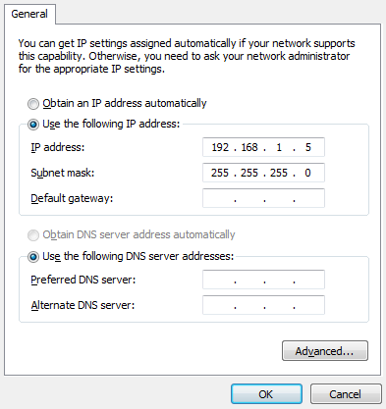Click the last IP address octet showing 5
Viewport: 386px width, 409px height.
click(308, 147)
